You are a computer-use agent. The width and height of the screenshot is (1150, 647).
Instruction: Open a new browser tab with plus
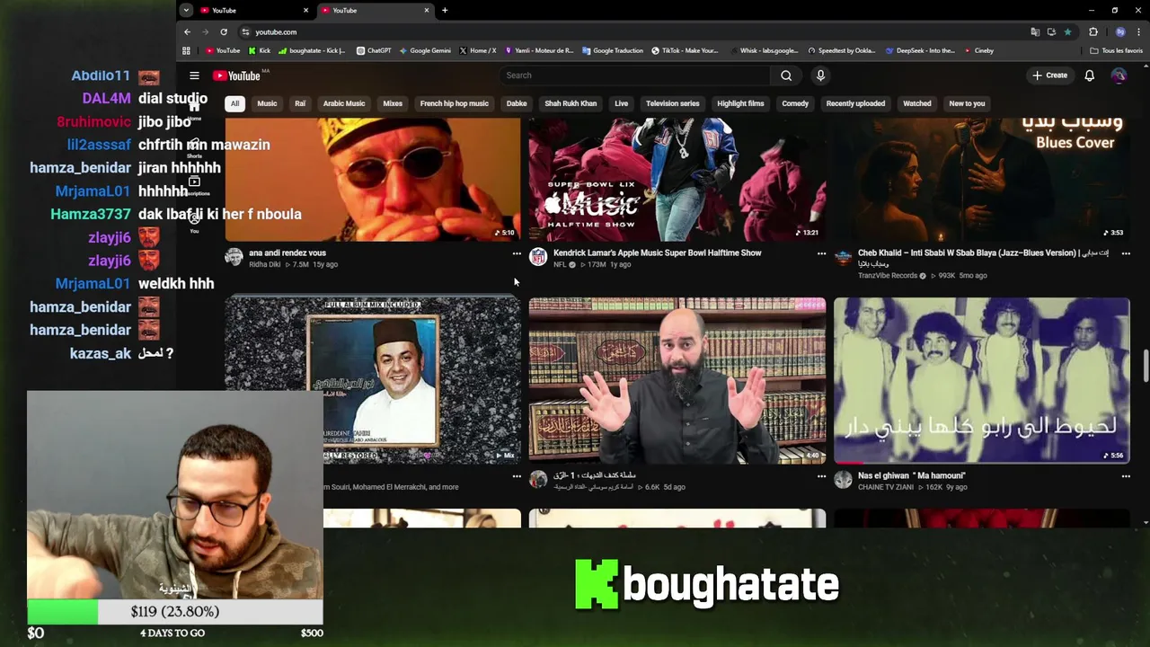pyautogui.click(x=445, y=10)
